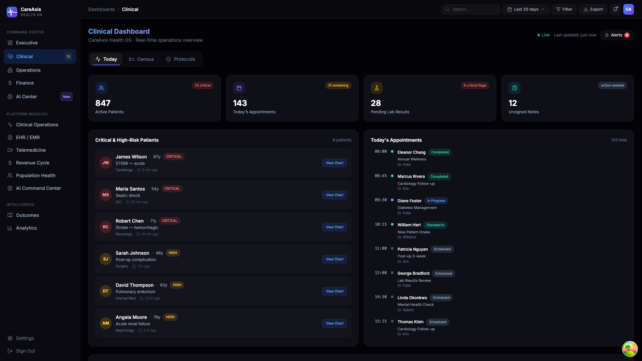Viewport: 642px width, 361px height.
Task: Click the AM avatar for Angela Moore
Action: point(106,323)
